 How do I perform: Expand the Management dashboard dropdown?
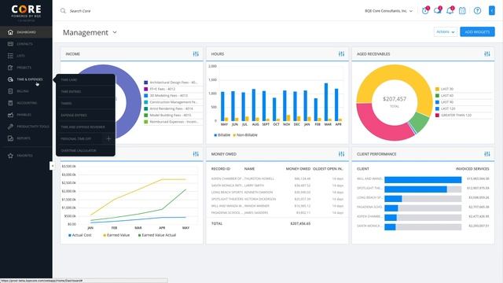pyautogui.click(x=115, y=32)
